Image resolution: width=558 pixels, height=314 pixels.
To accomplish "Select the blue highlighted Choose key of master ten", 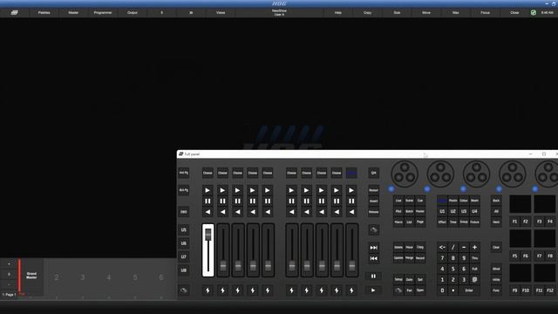I will [x=351, y=173].
